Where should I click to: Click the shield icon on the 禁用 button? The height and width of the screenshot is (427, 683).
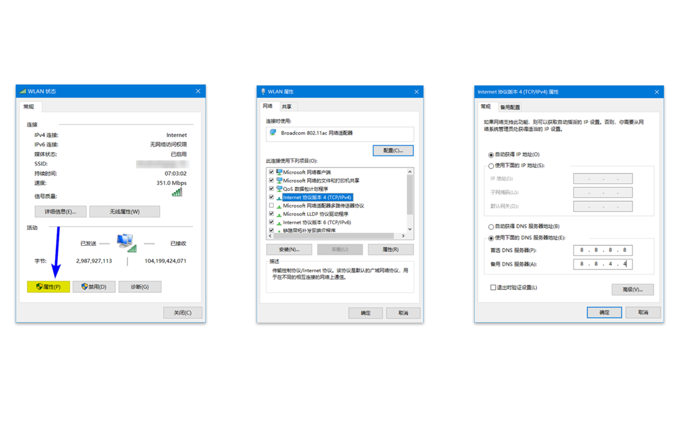(x=84, y=286)
